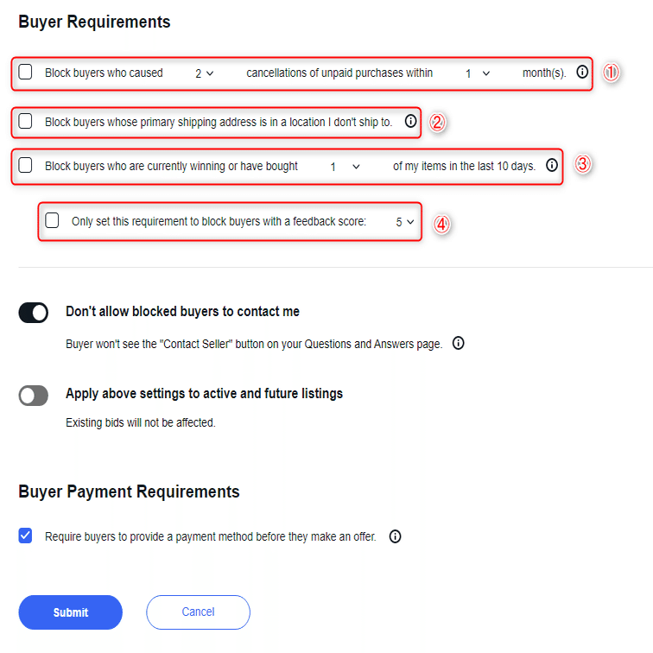
Task: Check the primary shipping address block checkbox
Action: click(x=25, y=121)
